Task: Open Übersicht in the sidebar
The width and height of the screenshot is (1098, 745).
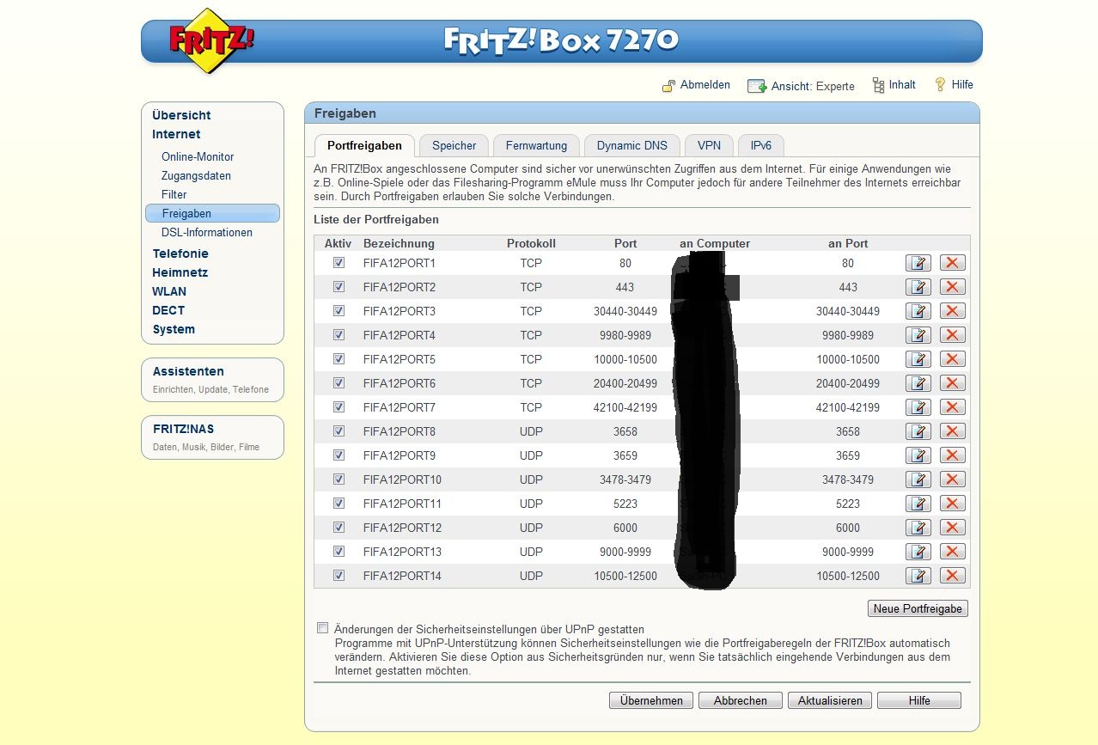Action: [x=181, y=115]
